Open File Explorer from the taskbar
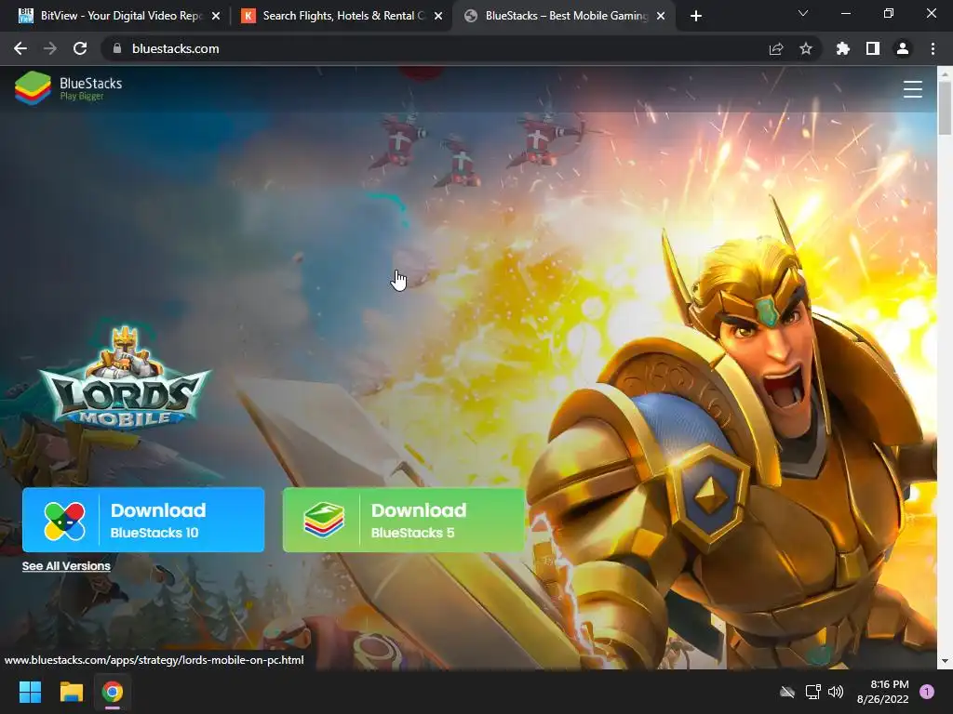953x714 pixels. coord(71,692)
